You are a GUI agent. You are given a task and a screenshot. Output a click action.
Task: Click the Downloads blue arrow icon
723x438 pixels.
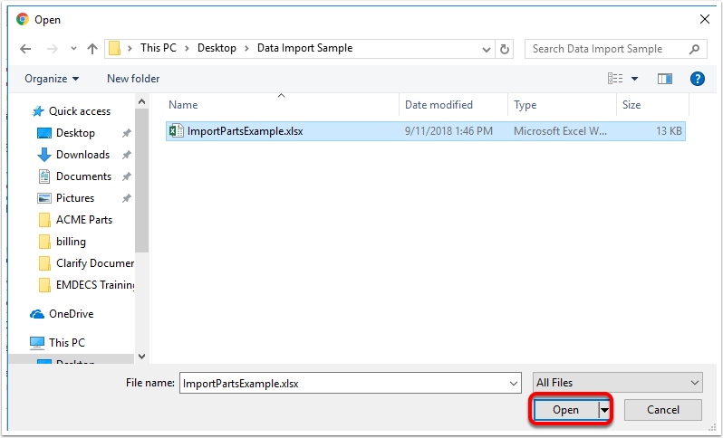point(43,155)
